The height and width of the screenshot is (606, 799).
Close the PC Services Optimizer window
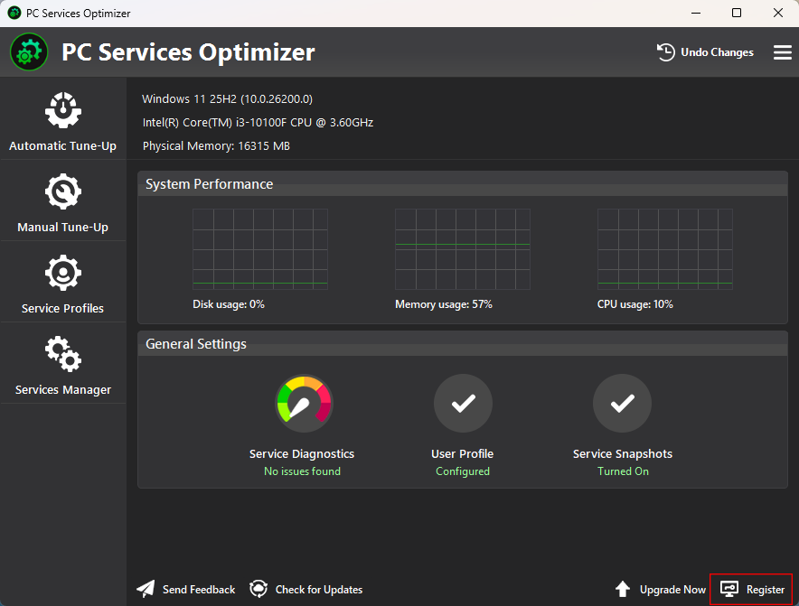pyautogui.click(x=778, y=13)
